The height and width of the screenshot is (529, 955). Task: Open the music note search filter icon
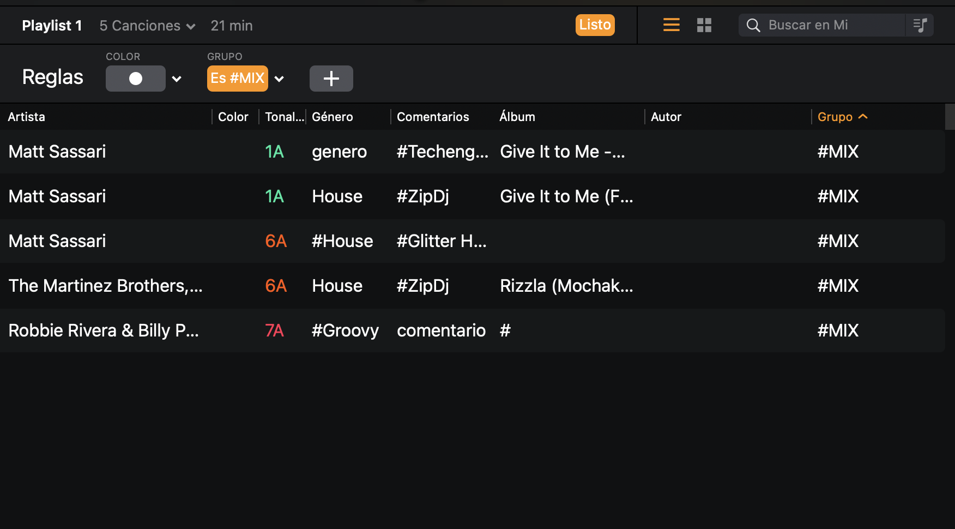920,25
